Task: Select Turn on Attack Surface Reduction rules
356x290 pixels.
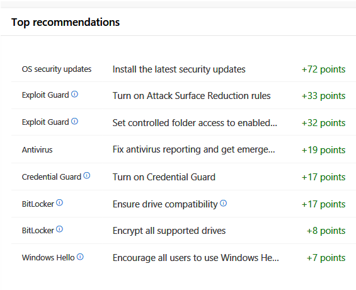Action: pos(192,96)
